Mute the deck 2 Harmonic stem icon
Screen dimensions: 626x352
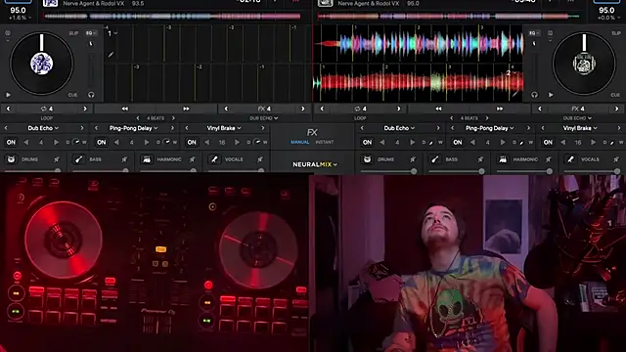click(503, 159)
